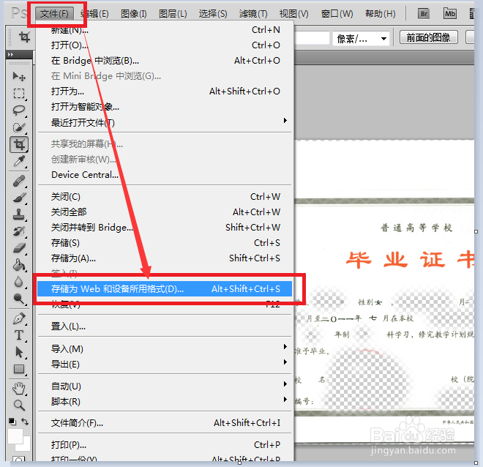483x467 pixels.
Task: Choose 在 Bridge 中浏览(B)...
Action: 165,60
